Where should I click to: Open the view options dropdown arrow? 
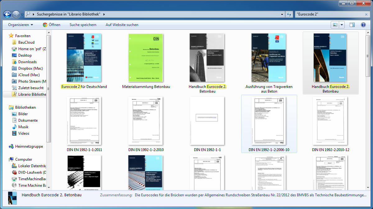[x=342, y=25]
